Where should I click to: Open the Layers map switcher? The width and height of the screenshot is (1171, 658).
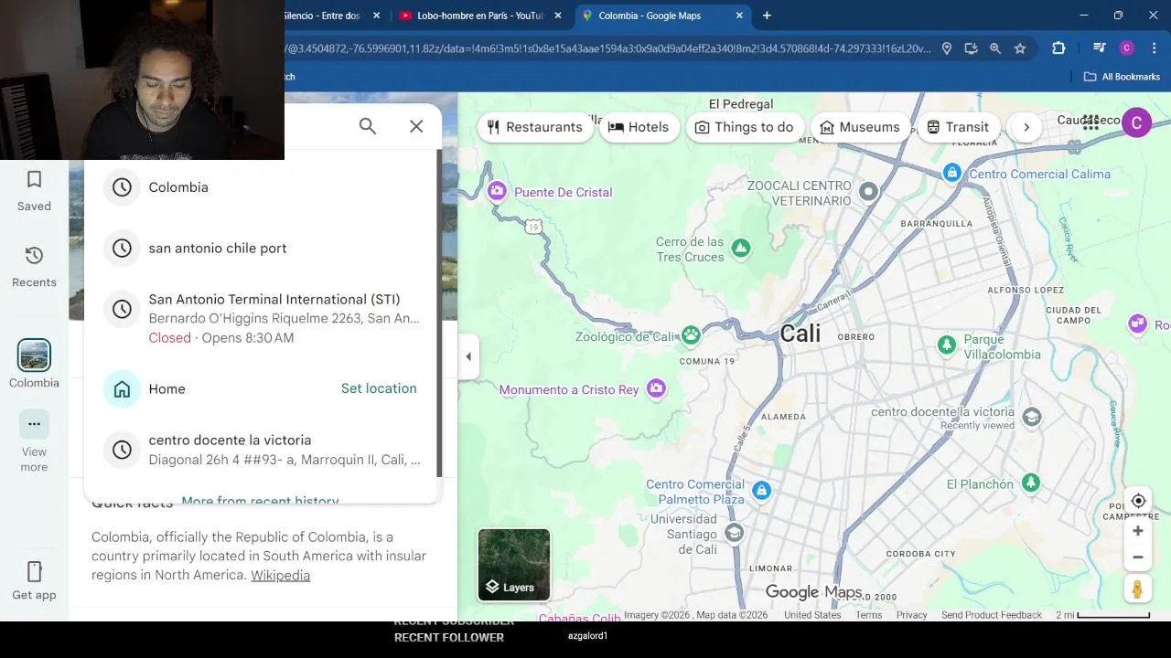pos(514,565)
